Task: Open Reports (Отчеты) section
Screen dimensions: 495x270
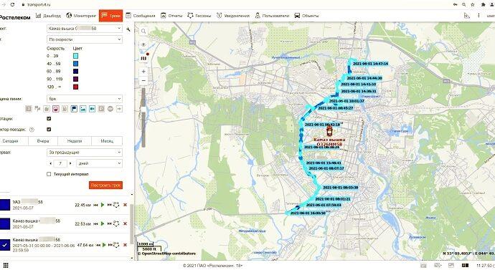Action: (x=171, y=16)
